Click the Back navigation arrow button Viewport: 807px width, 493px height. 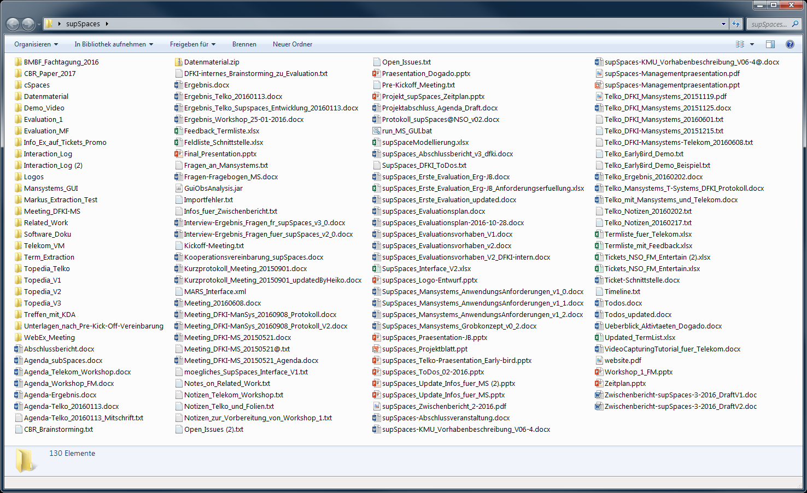coord(13,24)
